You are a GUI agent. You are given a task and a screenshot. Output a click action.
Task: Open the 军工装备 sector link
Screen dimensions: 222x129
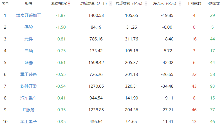click(x=28, y=74)
